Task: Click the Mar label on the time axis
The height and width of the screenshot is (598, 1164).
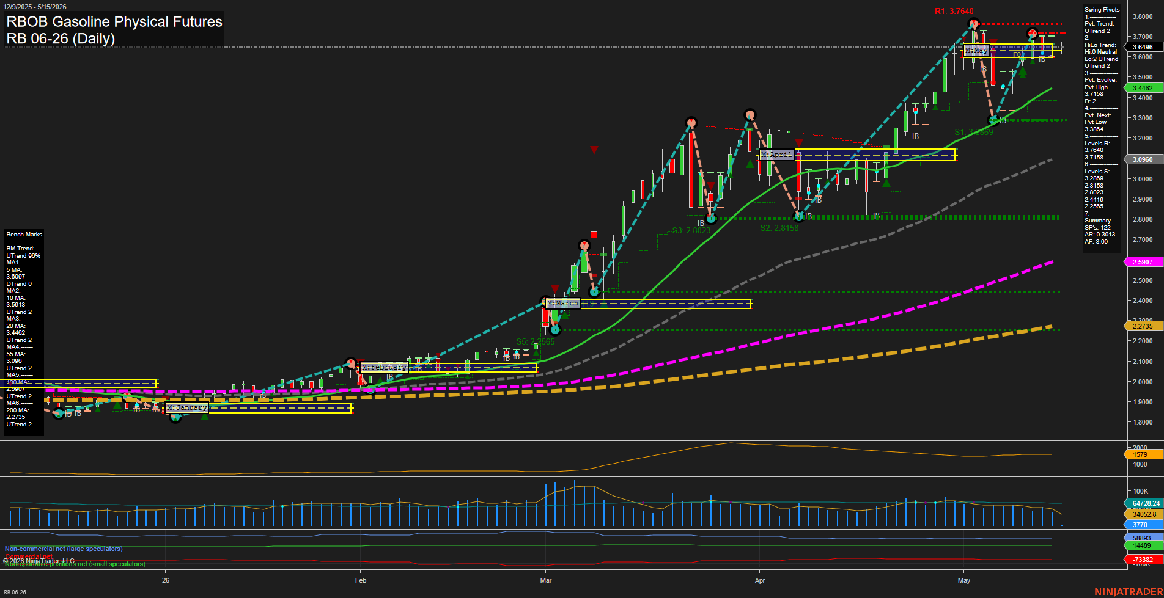Action: coord(546,580)
